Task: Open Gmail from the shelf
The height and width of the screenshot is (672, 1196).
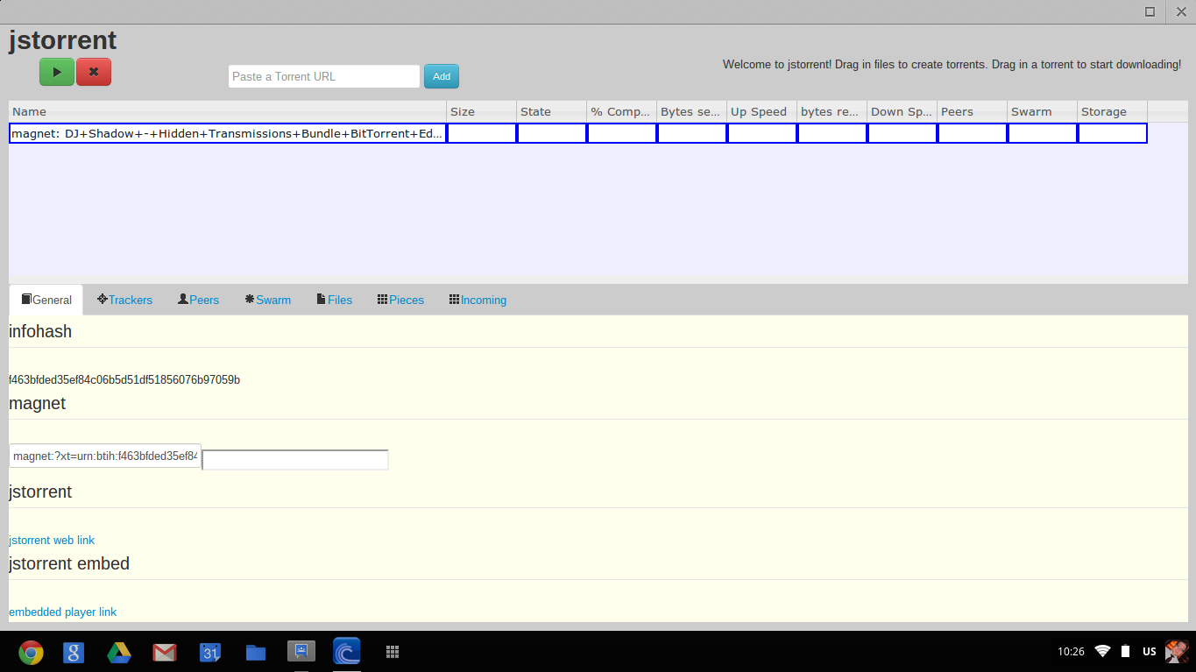Action: (x=165, y=652)
